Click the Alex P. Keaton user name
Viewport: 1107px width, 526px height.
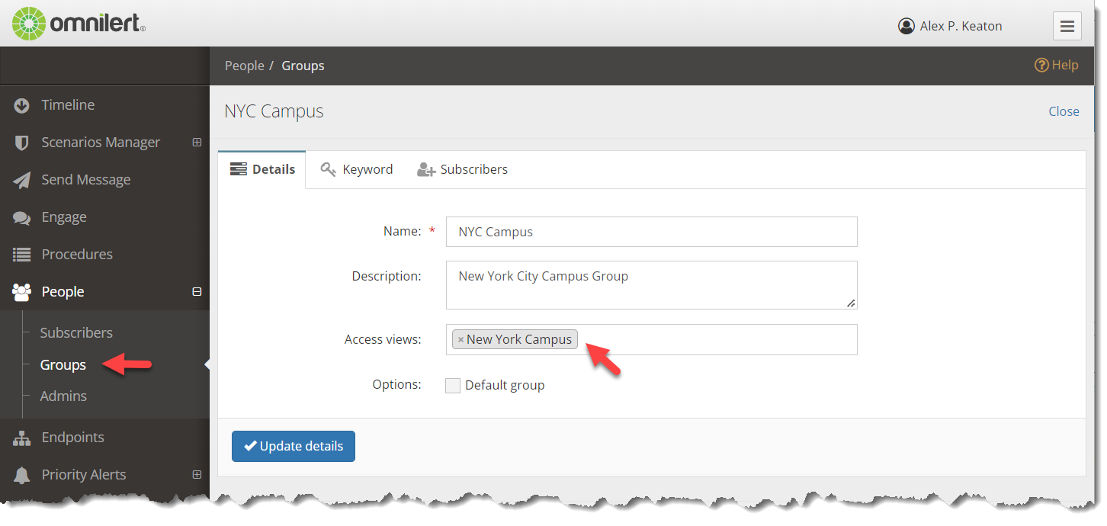[x=961, y=26]
